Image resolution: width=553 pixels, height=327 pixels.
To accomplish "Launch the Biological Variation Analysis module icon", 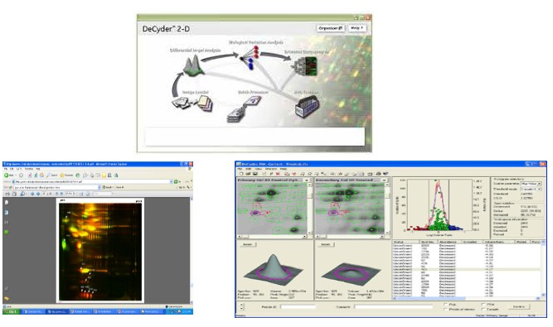I will 250,57.
